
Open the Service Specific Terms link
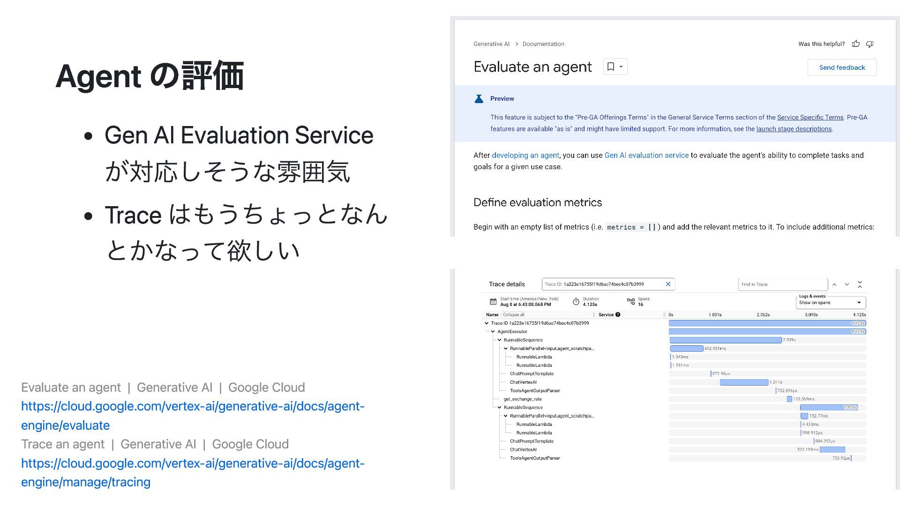(810, 118)
